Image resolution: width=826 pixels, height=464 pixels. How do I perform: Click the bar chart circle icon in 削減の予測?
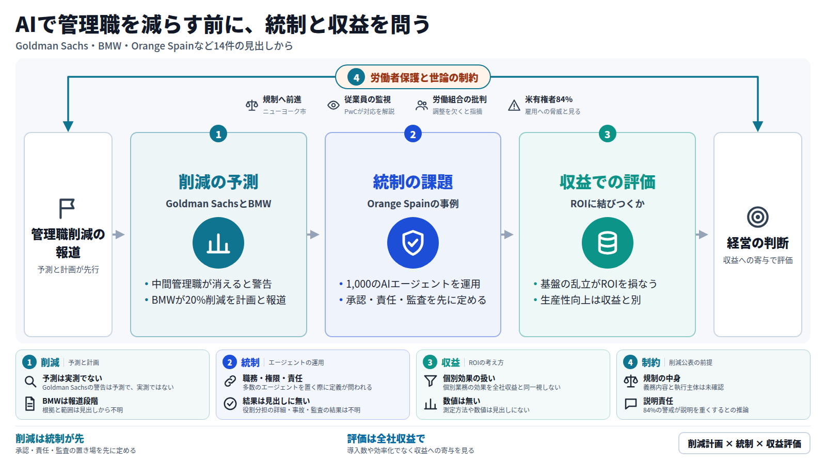218,243
